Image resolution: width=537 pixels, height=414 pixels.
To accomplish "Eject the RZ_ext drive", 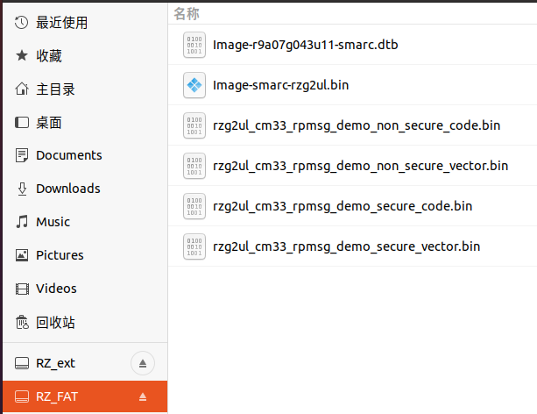I will pos(143,363).
